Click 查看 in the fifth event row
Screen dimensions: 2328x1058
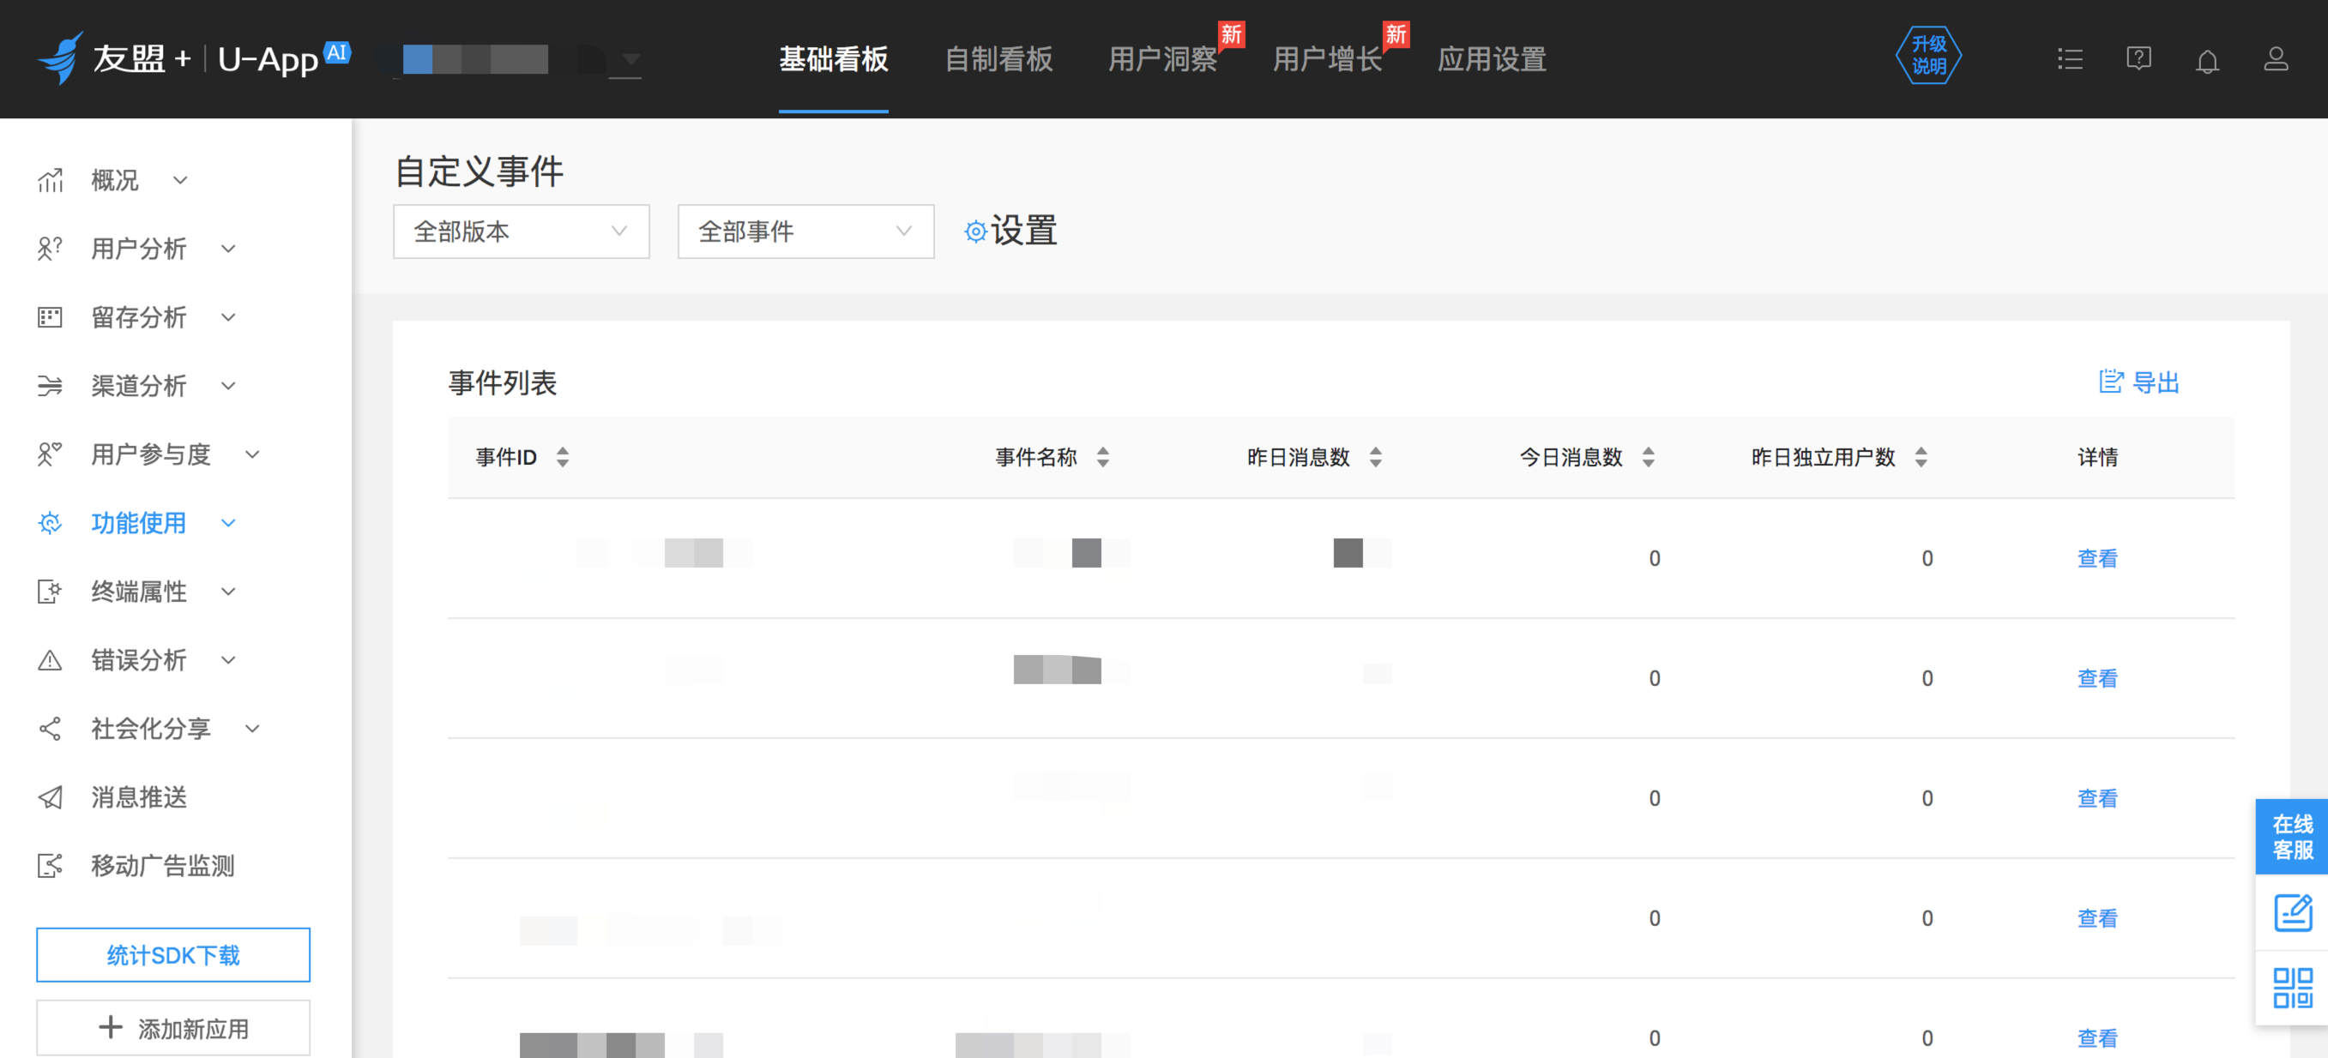tap(2096, 1038)
